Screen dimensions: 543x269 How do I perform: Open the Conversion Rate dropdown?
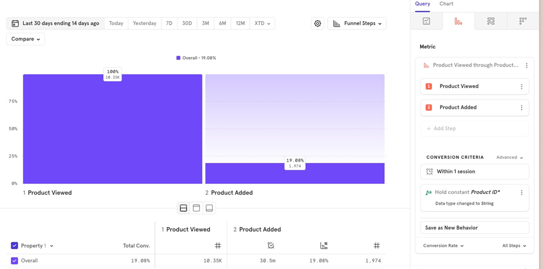coord(443,246)
